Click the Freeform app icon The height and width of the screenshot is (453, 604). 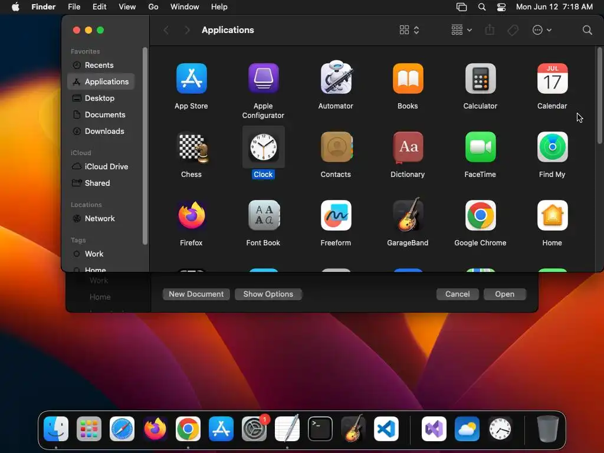point(336,215)
